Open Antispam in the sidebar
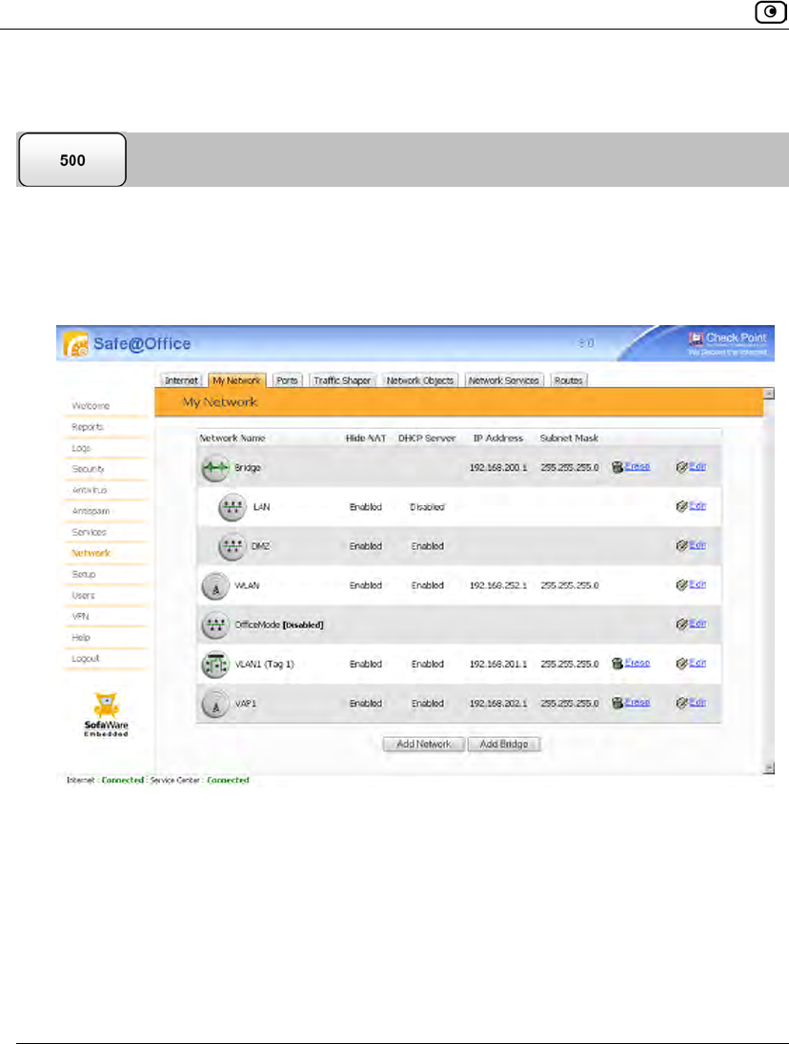The height and width of the screenshot is (1044, 789). point(91,511)
